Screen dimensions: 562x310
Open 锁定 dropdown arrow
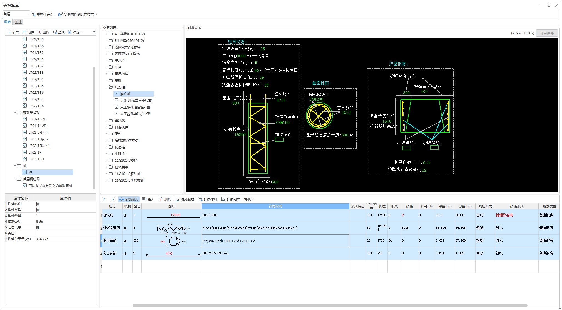(82, 32)
